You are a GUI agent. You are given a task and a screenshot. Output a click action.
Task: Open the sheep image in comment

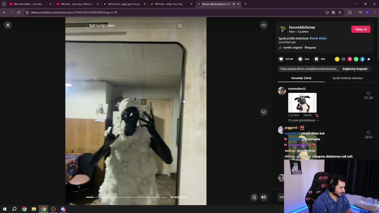click(x=302, y=103)
